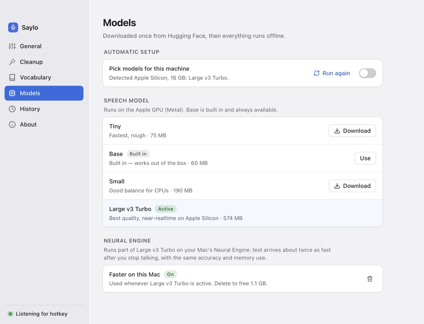The image size is (424, 324).
Task: Click the green listening status dot
Action: [x=10, y=314]
